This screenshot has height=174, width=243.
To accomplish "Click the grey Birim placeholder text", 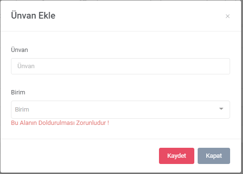I will (x=22, y=110).
